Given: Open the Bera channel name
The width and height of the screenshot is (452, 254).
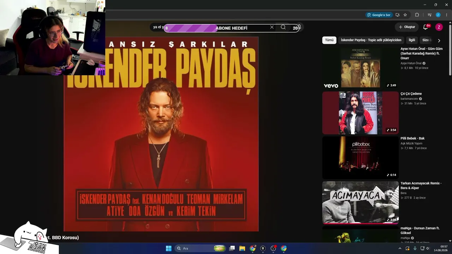Looking at the screenshot, I should (x=403, y=193).
